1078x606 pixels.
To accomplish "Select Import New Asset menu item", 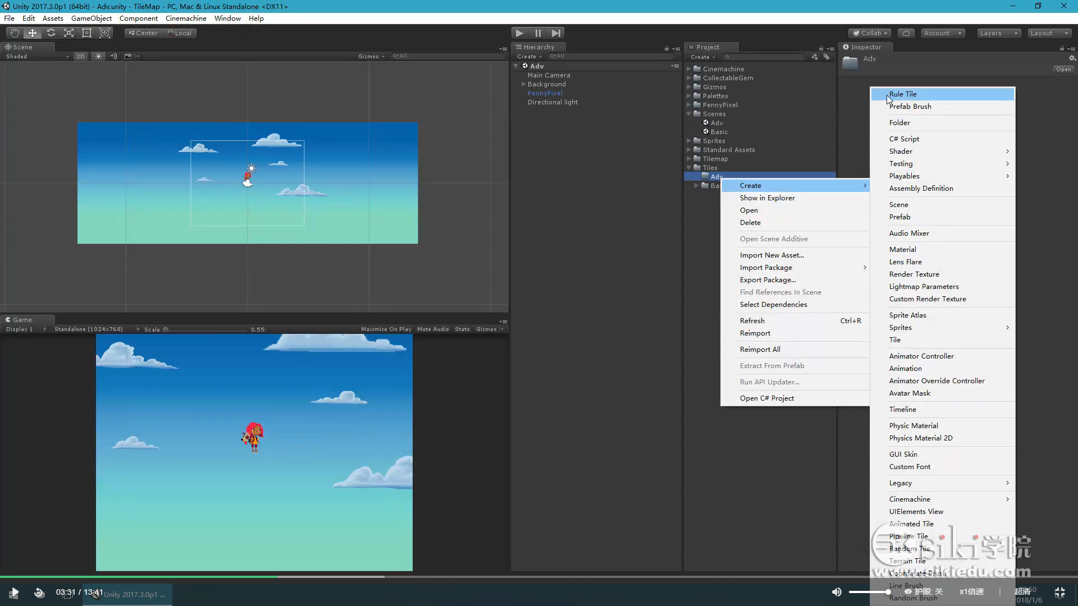I will point(795,255).
